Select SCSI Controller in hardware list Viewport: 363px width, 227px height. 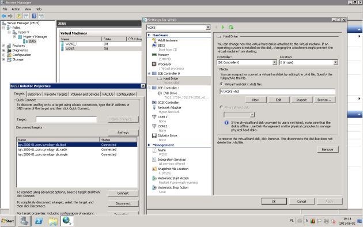point(168,103)
